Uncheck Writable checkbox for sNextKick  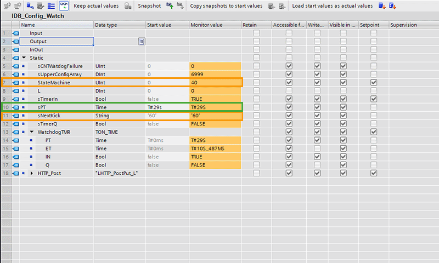tap(317, 116)
